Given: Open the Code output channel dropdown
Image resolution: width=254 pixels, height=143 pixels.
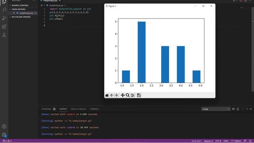Looking at the screenshot, I should [x=216, y=109].
